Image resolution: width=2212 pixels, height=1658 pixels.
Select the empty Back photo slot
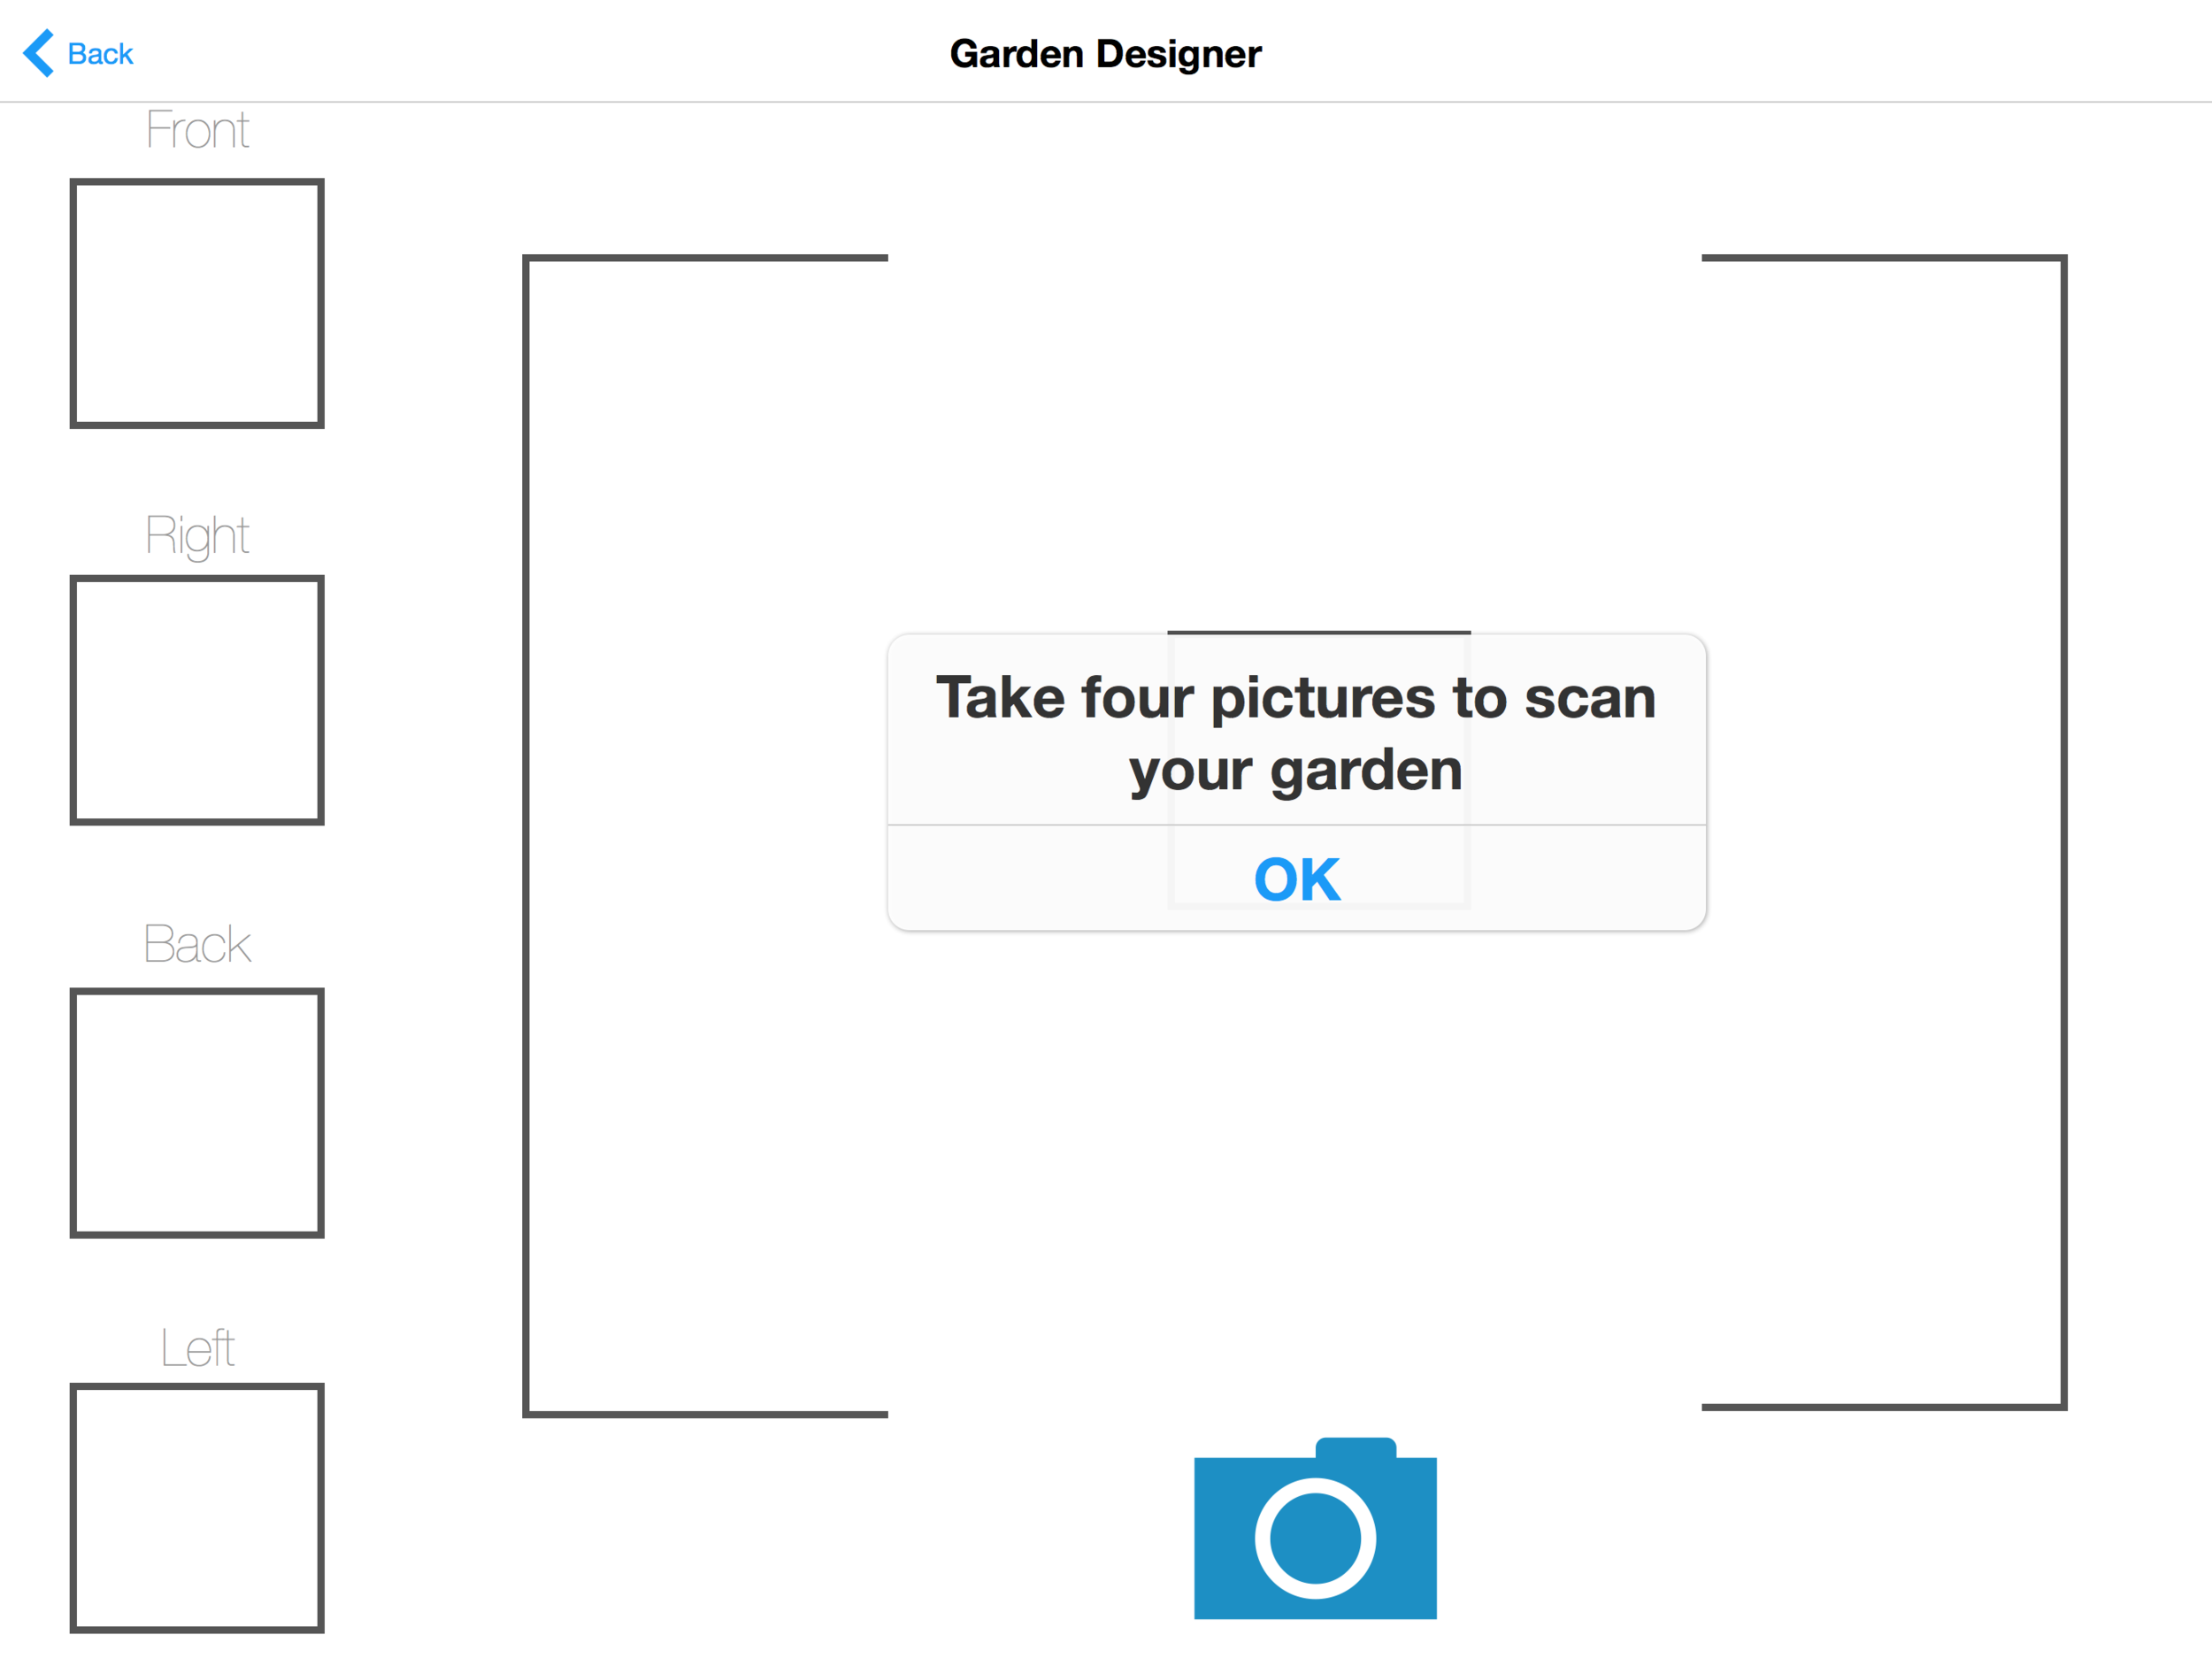pos(197,1113)
